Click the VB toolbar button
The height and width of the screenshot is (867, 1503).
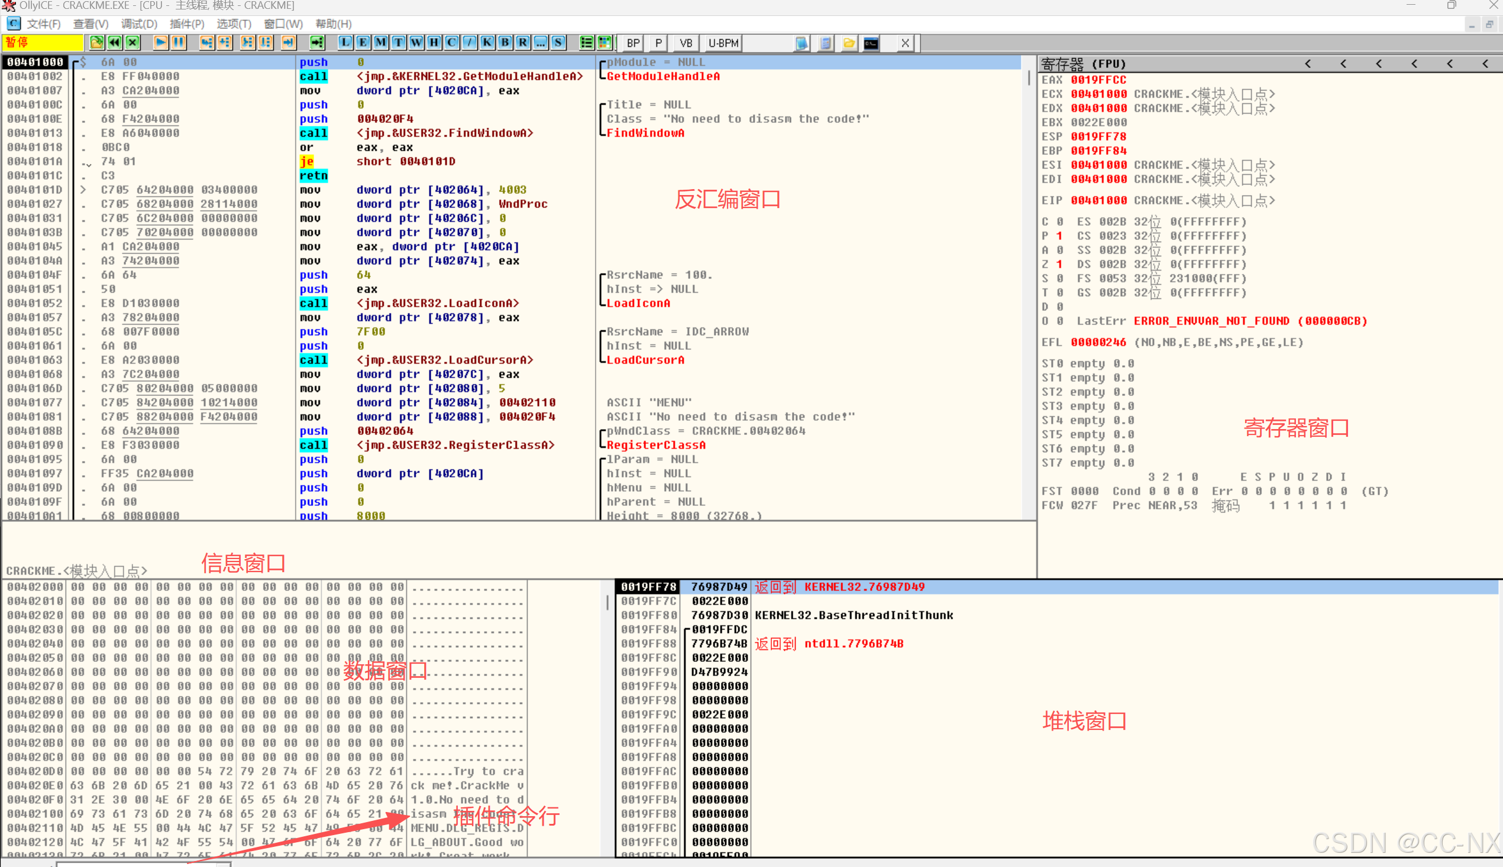click(x=686, y=43)
